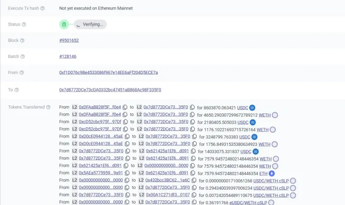Copy the 0x5AEa5775959...9a91 sender address
Image resolution: width=345 pixels, height=205 pixels.
click(x=127, y=173)
